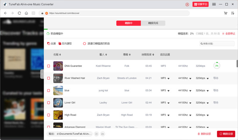Open the shopping cart icon
The width and height of the screenshot is (238, 140).
point(226,13)
